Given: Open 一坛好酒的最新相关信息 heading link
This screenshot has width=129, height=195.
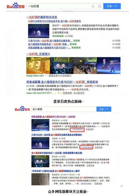Looking at the screenshot, I should [x=42, y=17].
